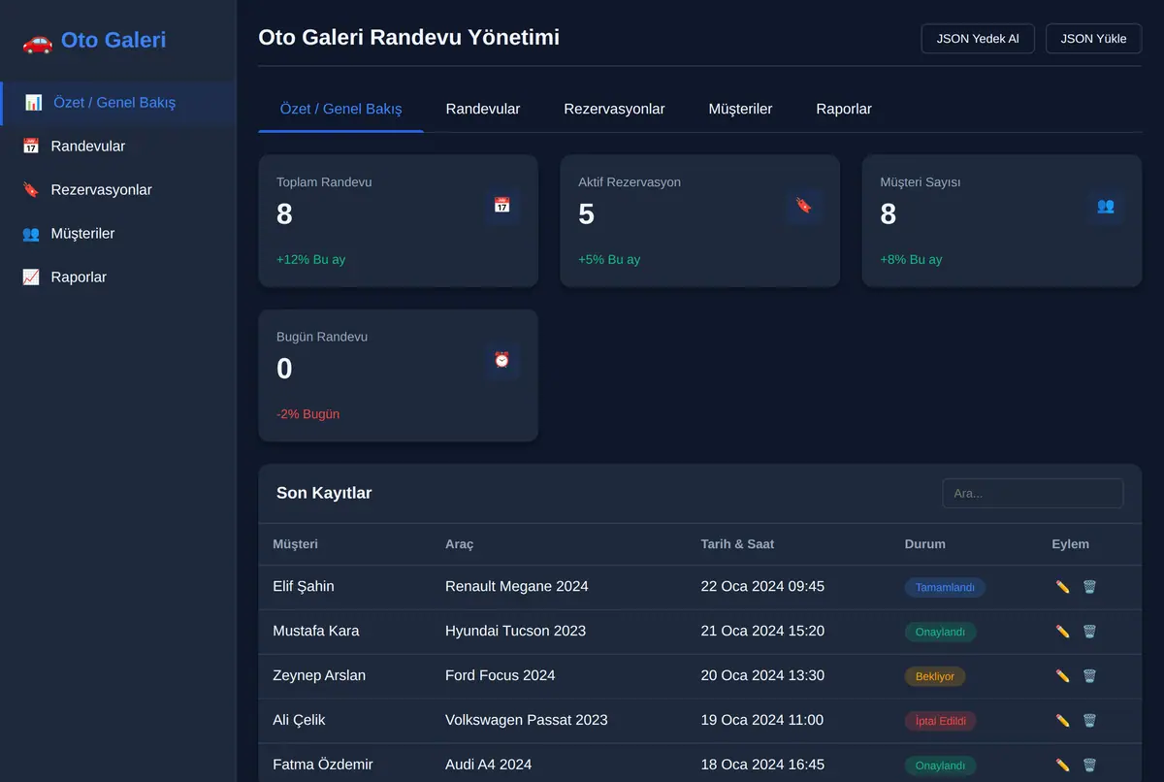Screen dimensions: 1164x782
Task: Focus the Ara... search field
Action: [1032, 493]
